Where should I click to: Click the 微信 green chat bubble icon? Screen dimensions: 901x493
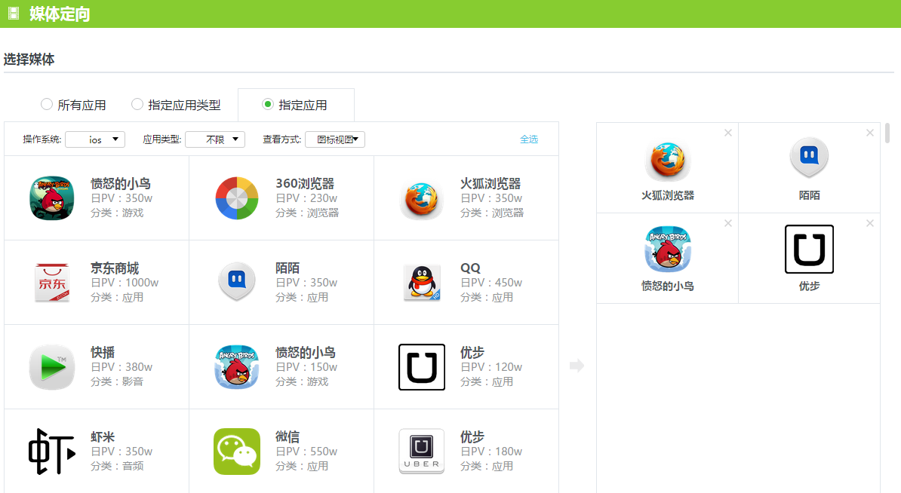pos(237,451)
